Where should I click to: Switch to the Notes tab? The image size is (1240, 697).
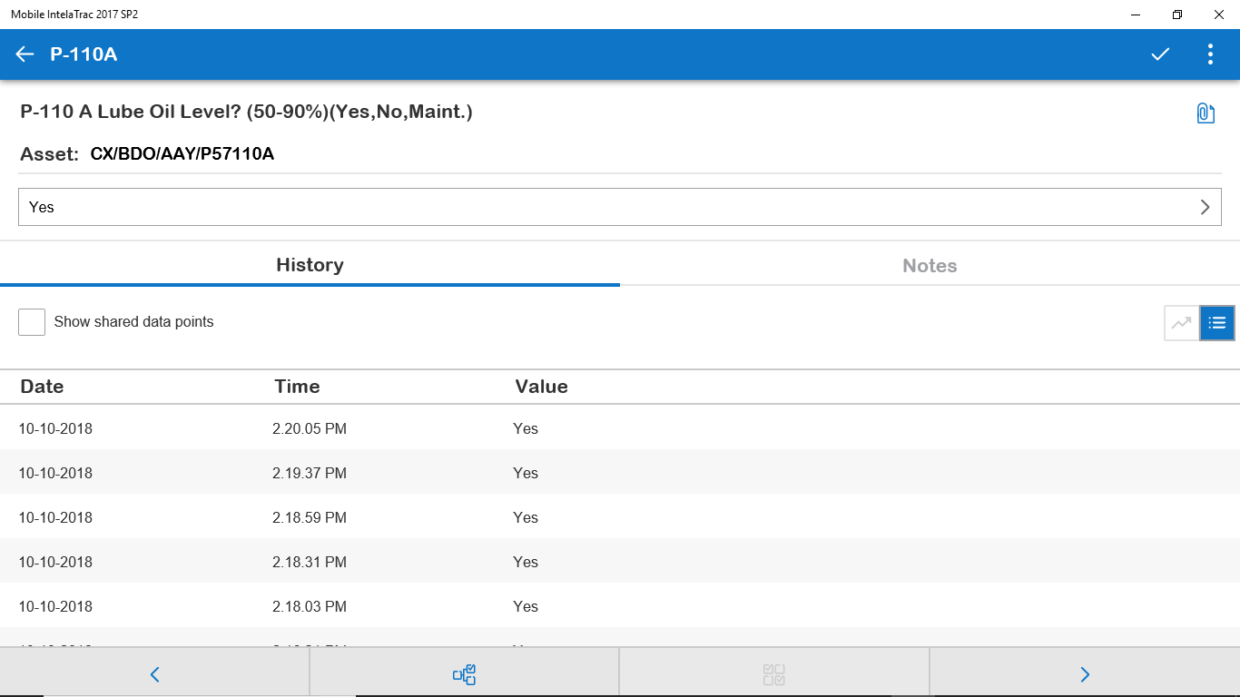[x=930, y=266]
